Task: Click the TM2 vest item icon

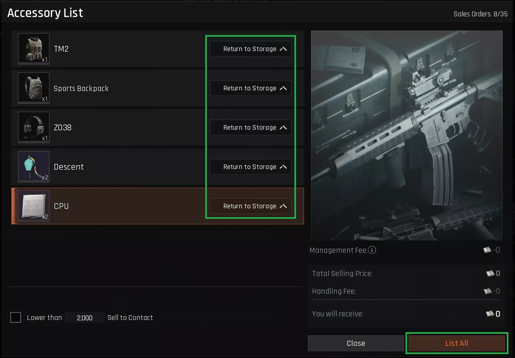Action: click(x=34, y=48)
